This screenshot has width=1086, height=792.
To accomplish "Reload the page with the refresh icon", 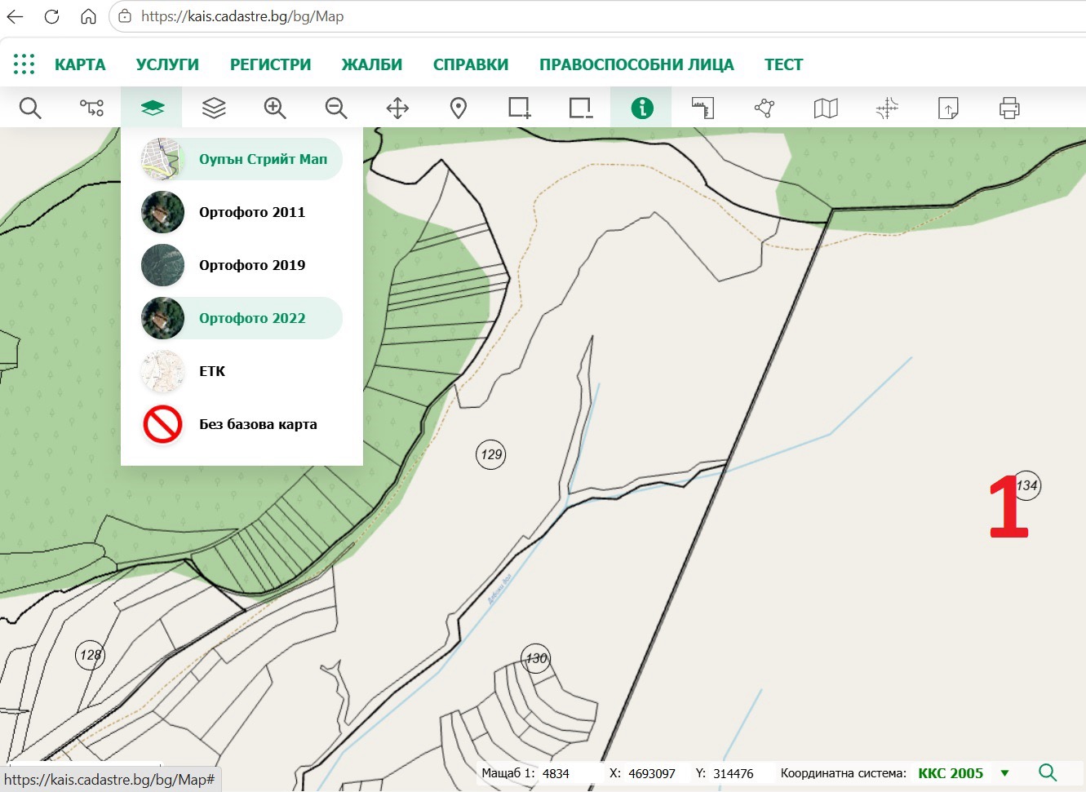I will (x=51, y=16).
